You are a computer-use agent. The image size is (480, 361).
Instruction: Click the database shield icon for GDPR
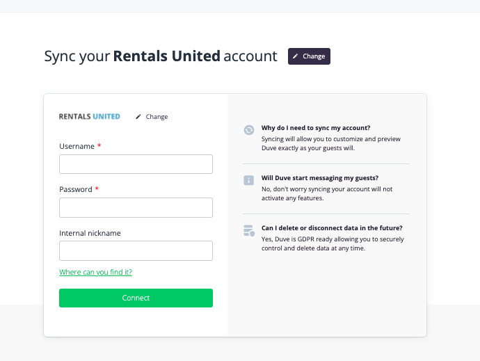point(249,230)
